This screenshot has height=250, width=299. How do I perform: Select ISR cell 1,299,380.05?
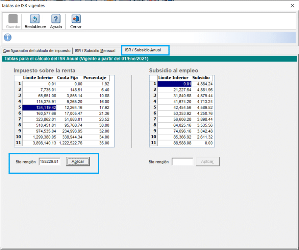pos(39,137)
